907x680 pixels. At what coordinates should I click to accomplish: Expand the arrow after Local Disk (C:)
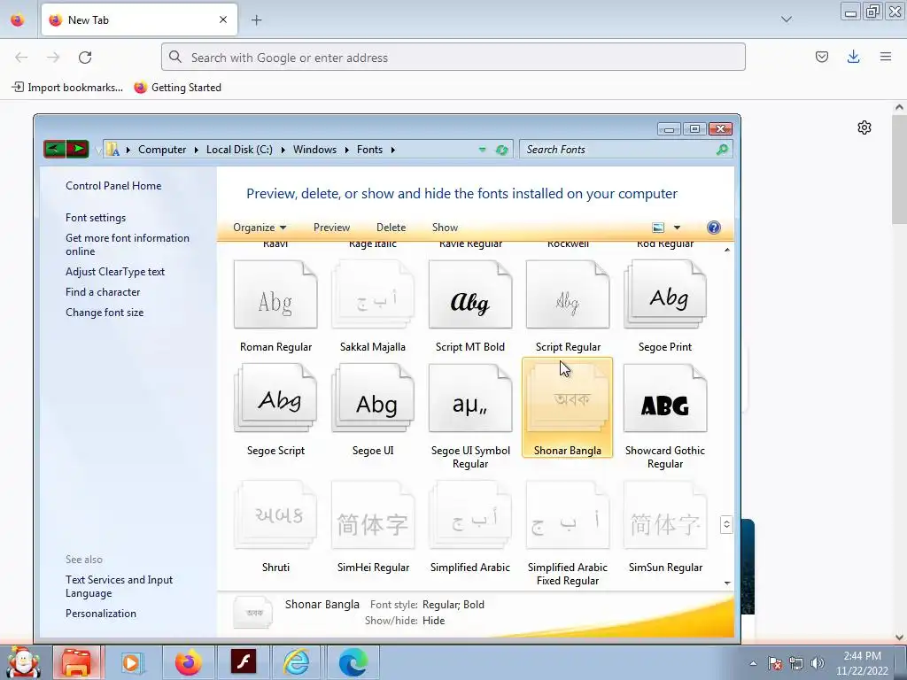(283, 150)
